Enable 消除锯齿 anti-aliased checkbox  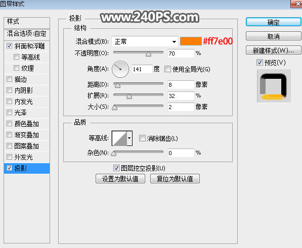(x=142, y=138)
